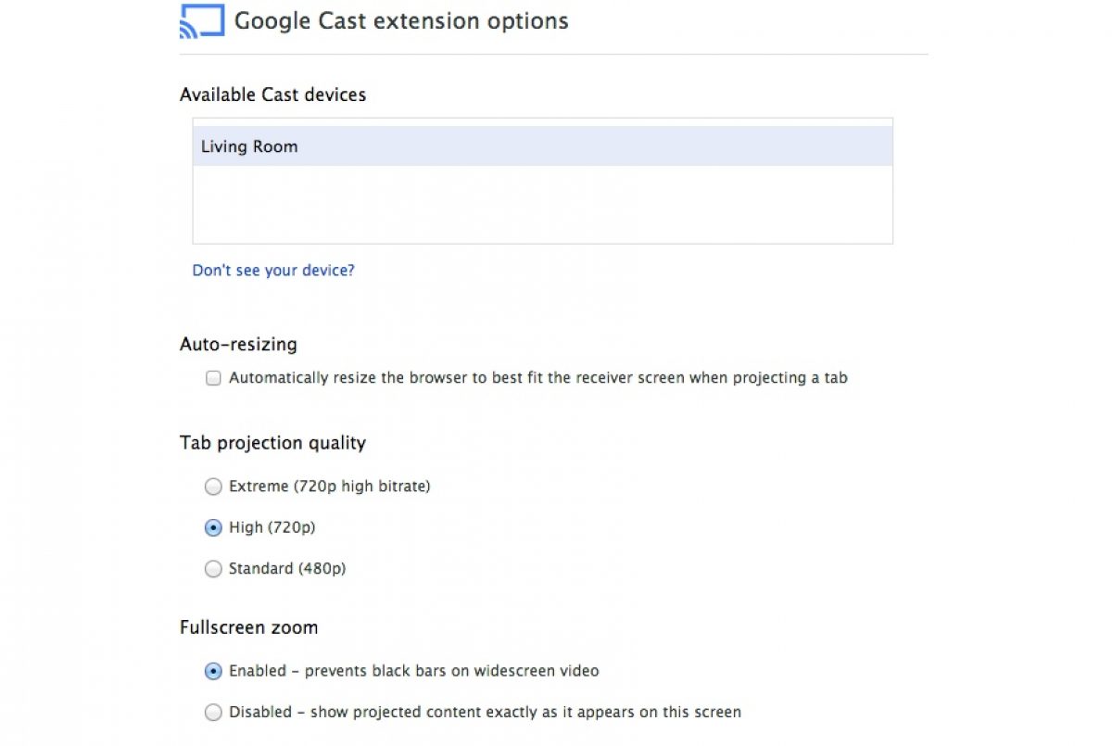Image resolution: width=1112 pixels, height=746 pixels.
Task: Click the Google Cast extension options title
Action: (x=401, y=20)
